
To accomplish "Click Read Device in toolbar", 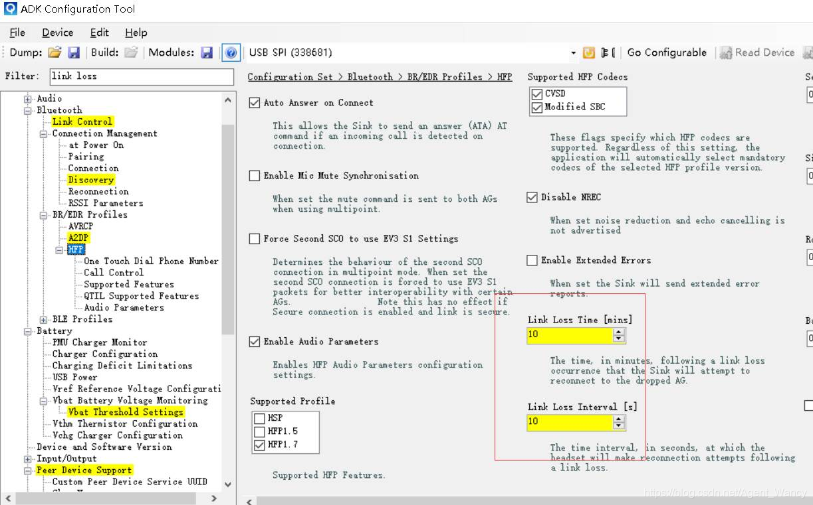I will click(756, 52).
